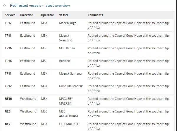Select the Maersk Santana vessel cell
177x131 pixels.
point(70,73)
